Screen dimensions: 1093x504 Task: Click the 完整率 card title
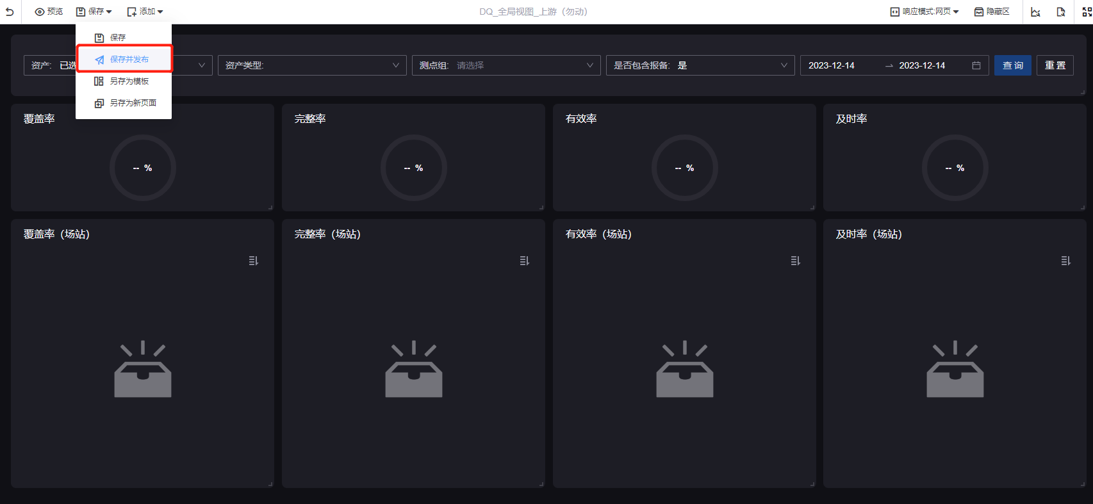[310, 118]
